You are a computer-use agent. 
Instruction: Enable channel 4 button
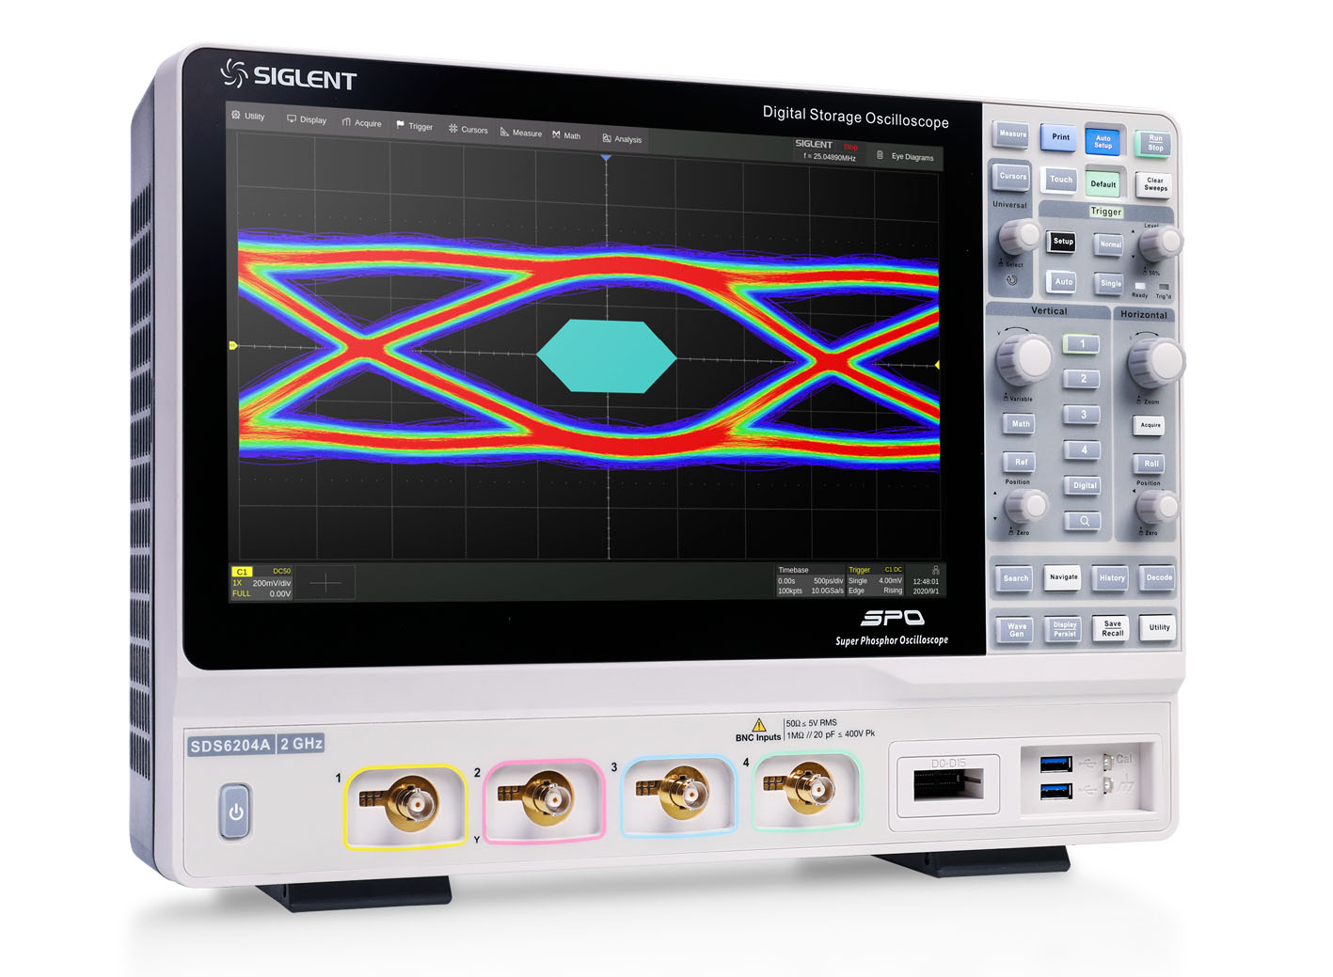point(1083,450)
